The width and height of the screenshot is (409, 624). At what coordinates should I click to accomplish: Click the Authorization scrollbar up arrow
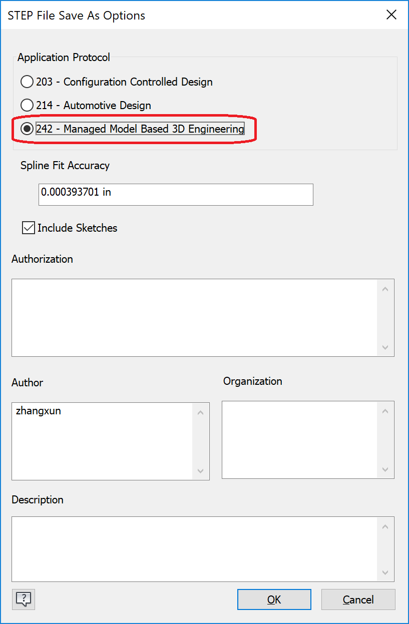pos(385,288)
